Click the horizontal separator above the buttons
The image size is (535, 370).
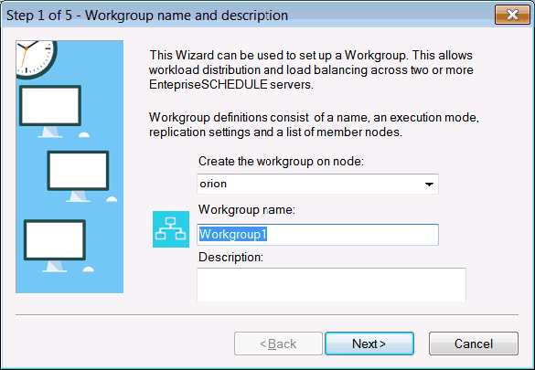267,315
